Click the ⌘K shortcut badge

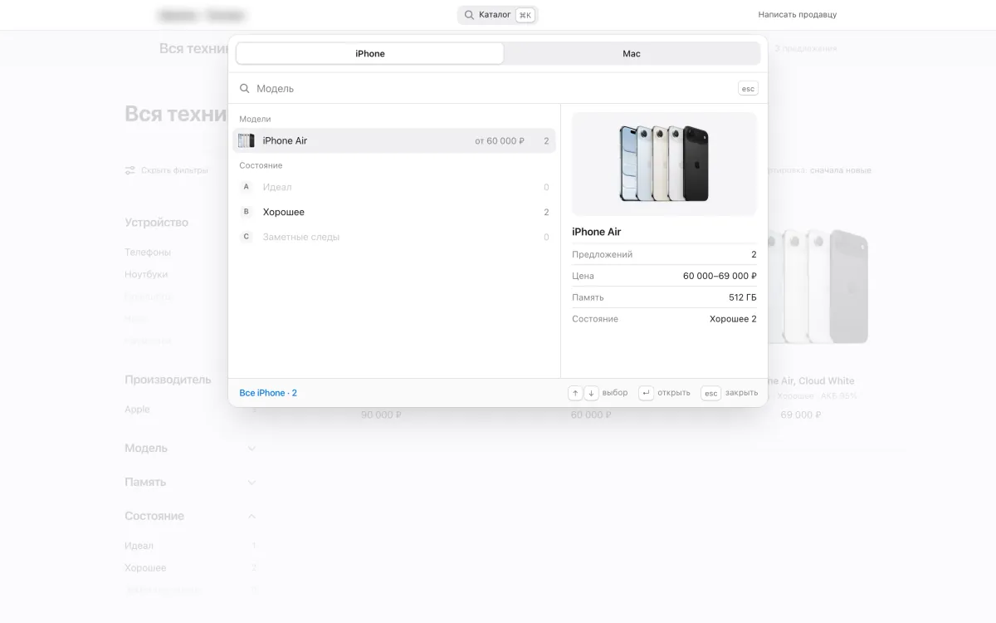pos(525,15)
